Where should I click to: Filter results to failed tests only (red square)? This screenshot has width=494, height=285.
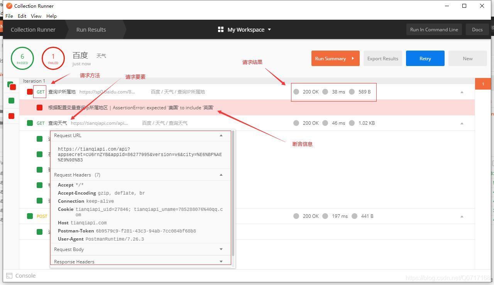[x=11, y=116]
